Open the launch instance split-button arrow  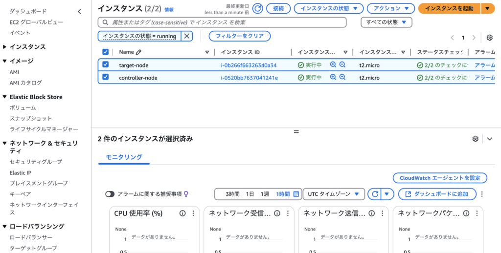coord(488,8)
